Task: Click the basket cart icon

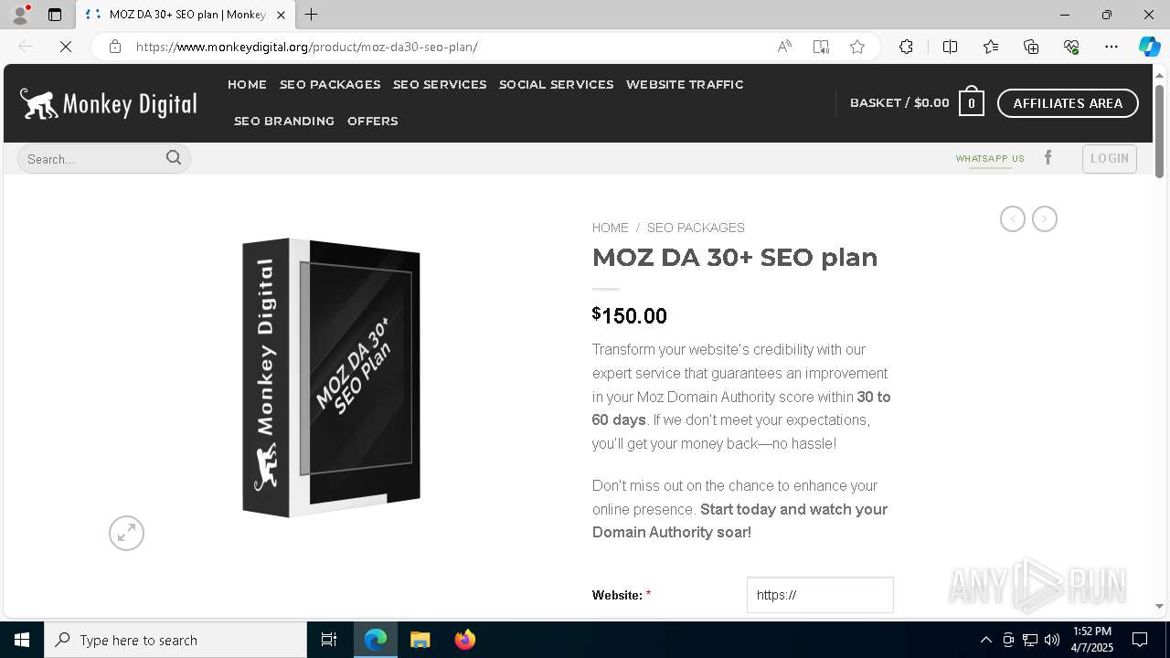Action: click(972, 103)
